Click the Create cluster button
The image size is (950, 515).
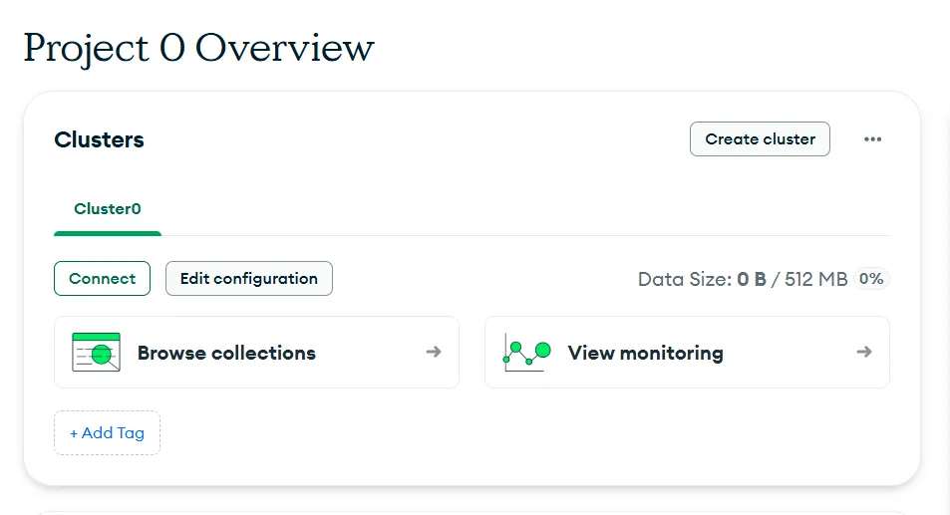point(760,139)
